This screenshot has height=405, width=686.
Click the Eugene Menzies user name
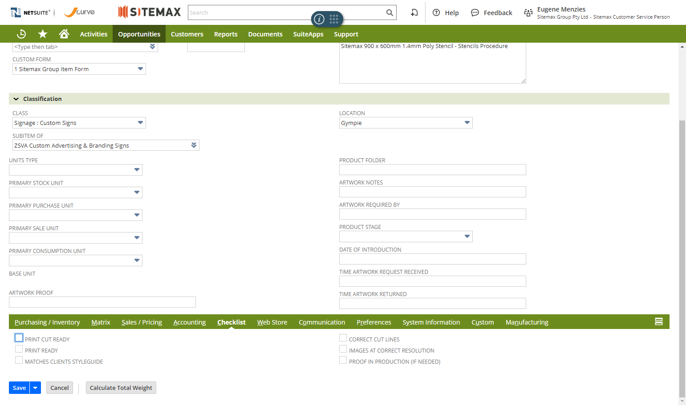[561, 9]
